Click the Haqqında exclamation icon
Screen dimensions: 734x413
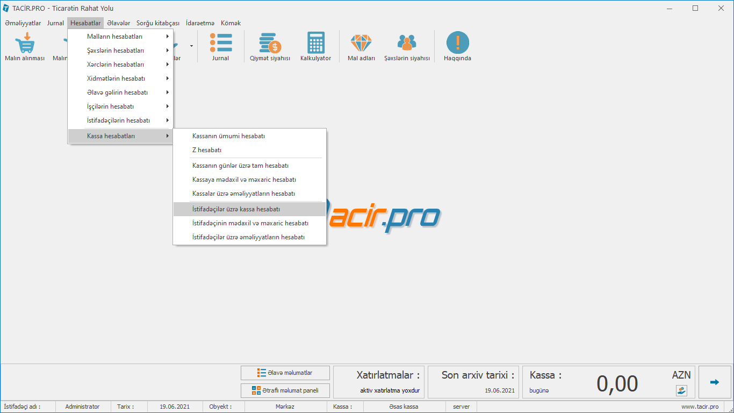457,43
